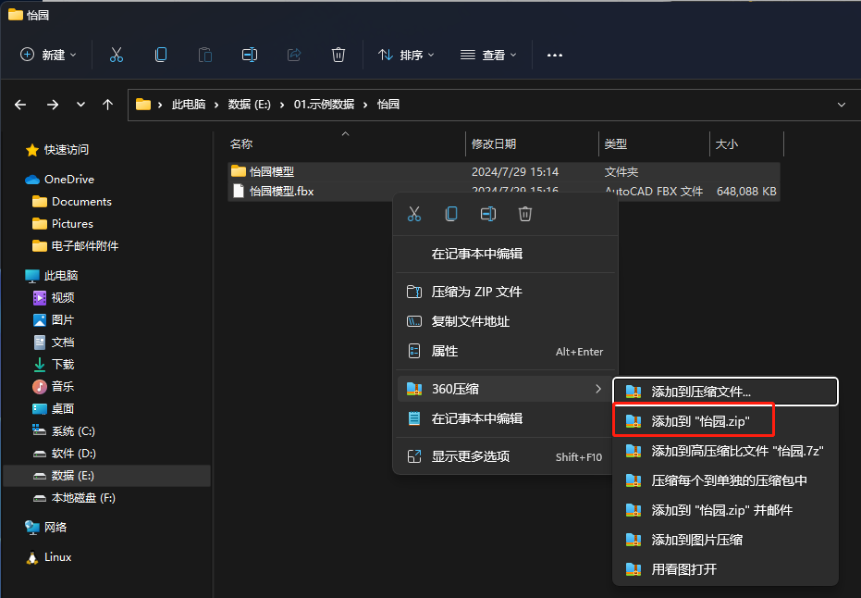Sort by the 修改日期 column header
The width and height of the screenshot is (861, 598).
[494, 143]
